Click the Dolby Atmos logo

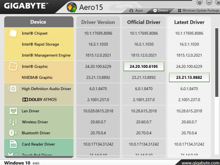tap(40, 100)
